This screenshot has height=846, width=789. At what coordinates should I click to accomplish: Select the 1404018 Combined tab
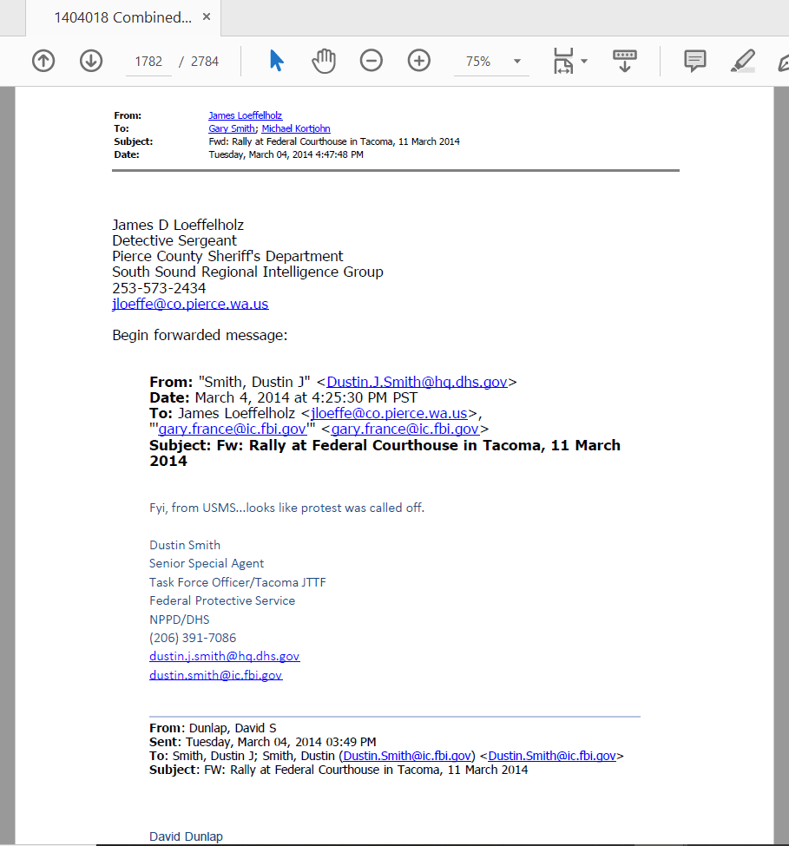click(x=122, y=17)
